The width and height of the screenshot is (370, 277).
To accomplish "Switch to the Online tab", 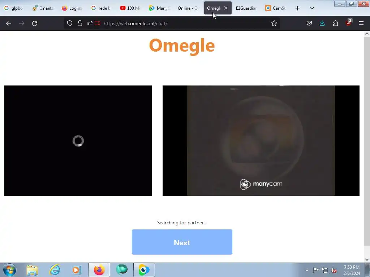I will (189, 8).
